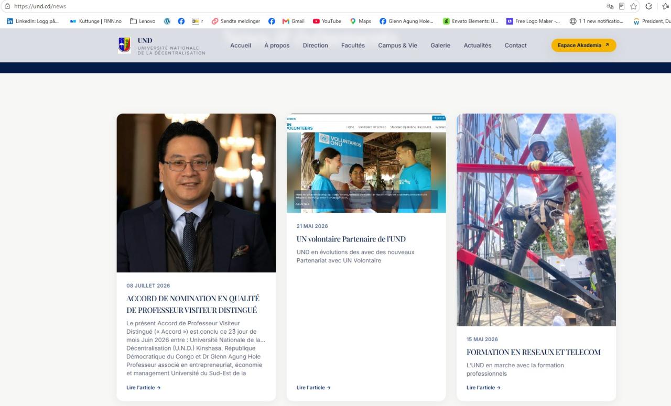Click the excerpt beginning Le présent Accord
Viewport: 671px width, 406px height.
[x=196, y=348]
